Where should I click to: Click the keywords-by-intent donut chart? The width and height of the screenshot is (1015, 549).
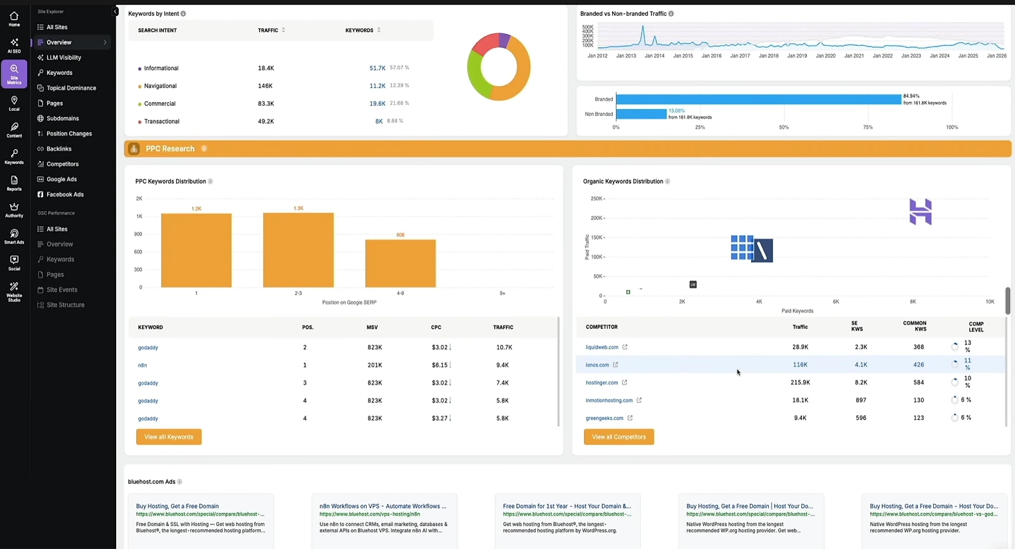(499, 67)
